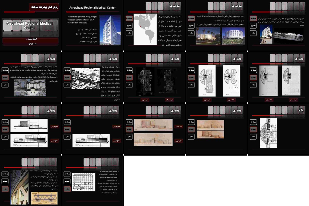The image size is (309, 206).
Task: Select the sunset hospital photo with palm trees
Action: point(208,36)
